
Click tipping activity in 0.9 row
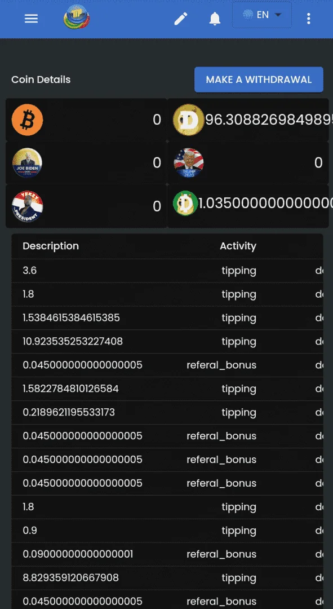tap(239, 531)
